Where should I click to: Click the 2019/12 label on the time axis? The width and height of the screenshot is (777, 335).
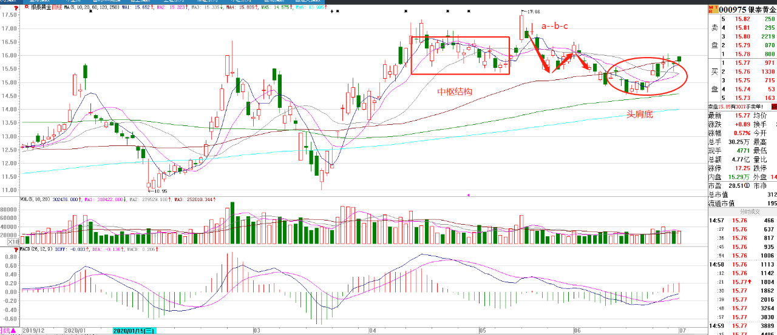click(x=33, y=331)
